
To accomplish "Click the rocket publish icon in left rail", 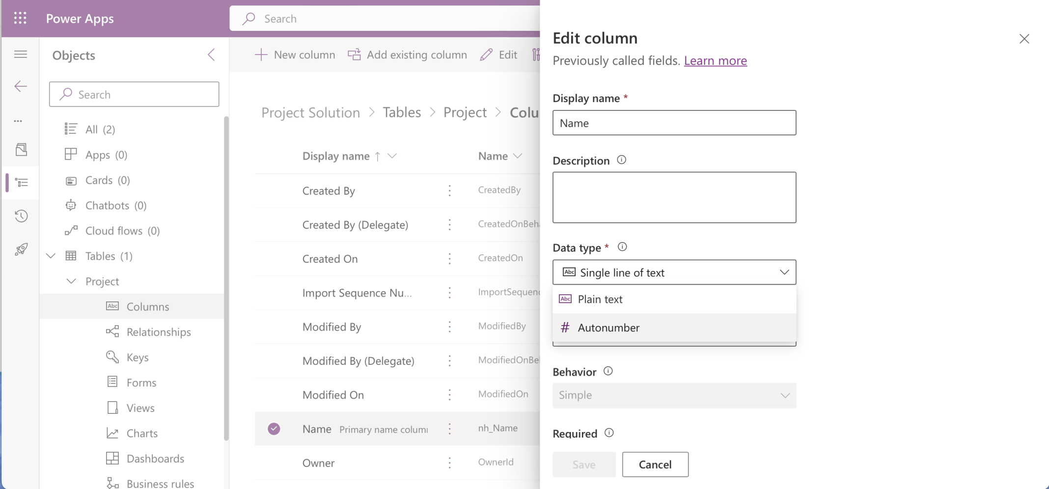I will point(21,249).
